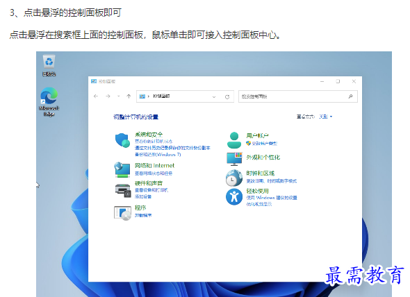
Task: Open 备份和还原(Windows 7) link
Action: tap(158, 154)
